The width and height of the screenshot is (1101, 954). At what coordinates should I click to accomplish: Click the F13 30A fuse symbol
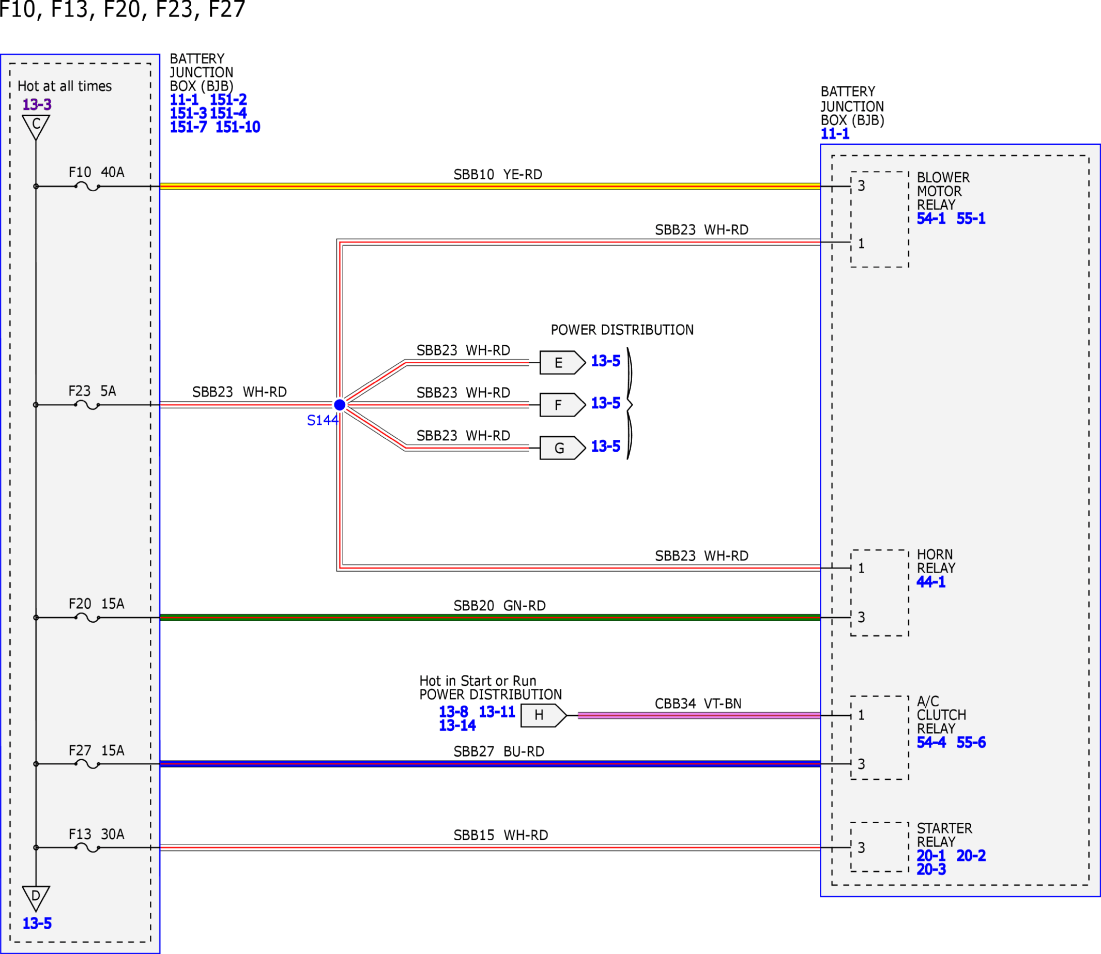coord(87,848)
